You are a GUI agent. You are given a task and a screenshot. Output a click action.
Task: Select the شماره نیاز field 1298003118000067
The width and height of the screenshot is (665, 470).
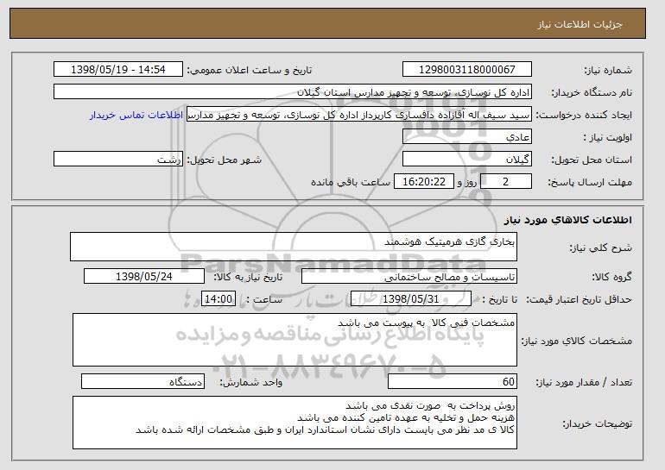point(467,70)
